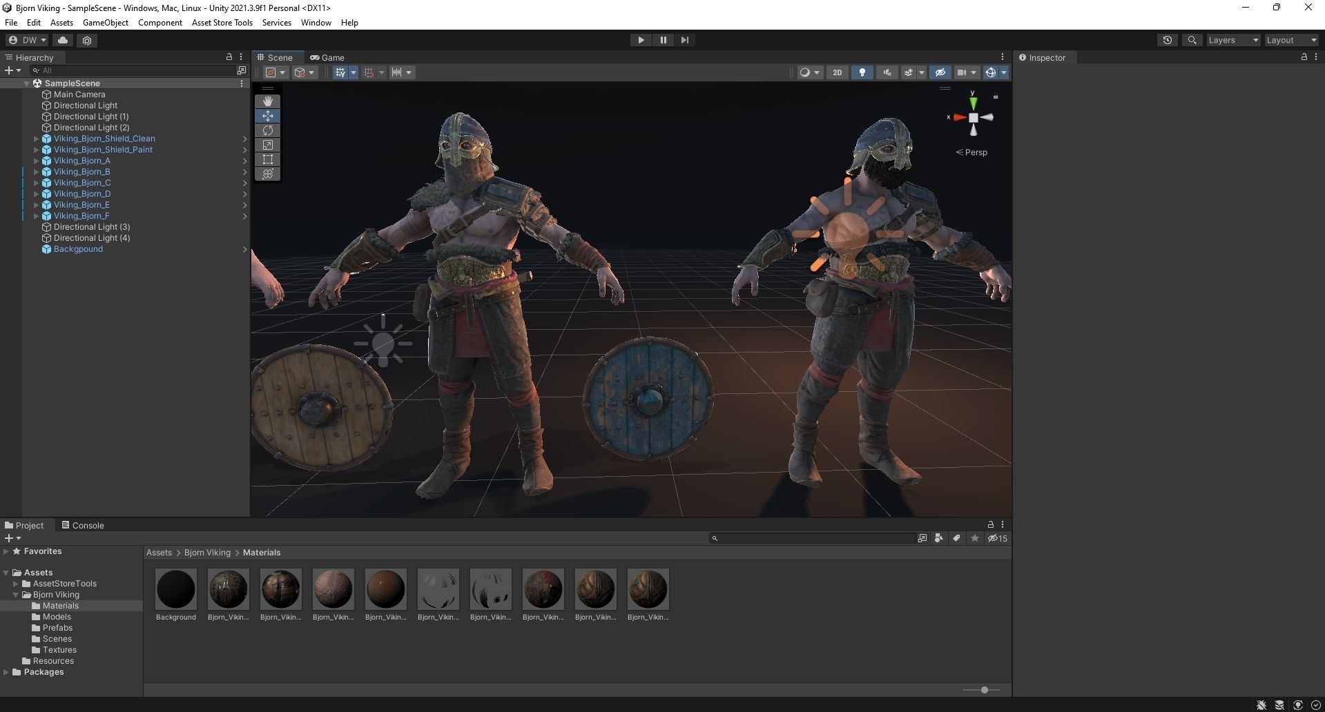
Task: Click Hierarchy search field
Action: [134, 70]
